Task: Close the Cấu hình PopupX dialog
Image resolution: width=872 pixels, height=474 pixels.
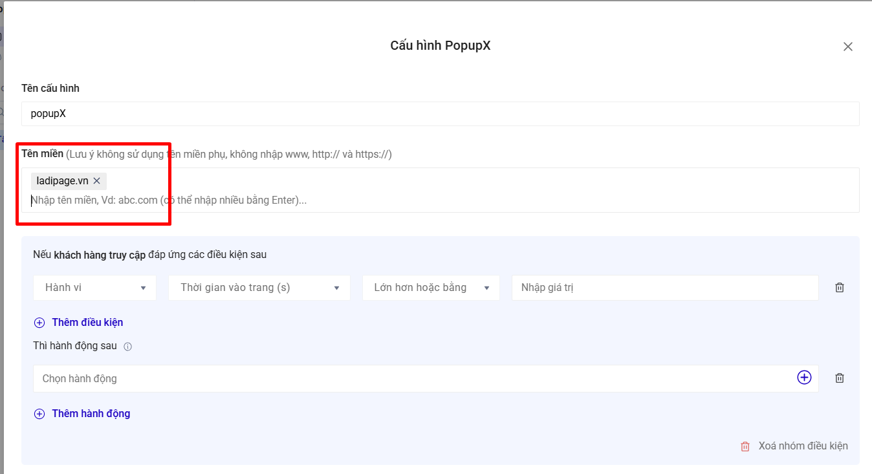Action: click(x=848, y=47)
